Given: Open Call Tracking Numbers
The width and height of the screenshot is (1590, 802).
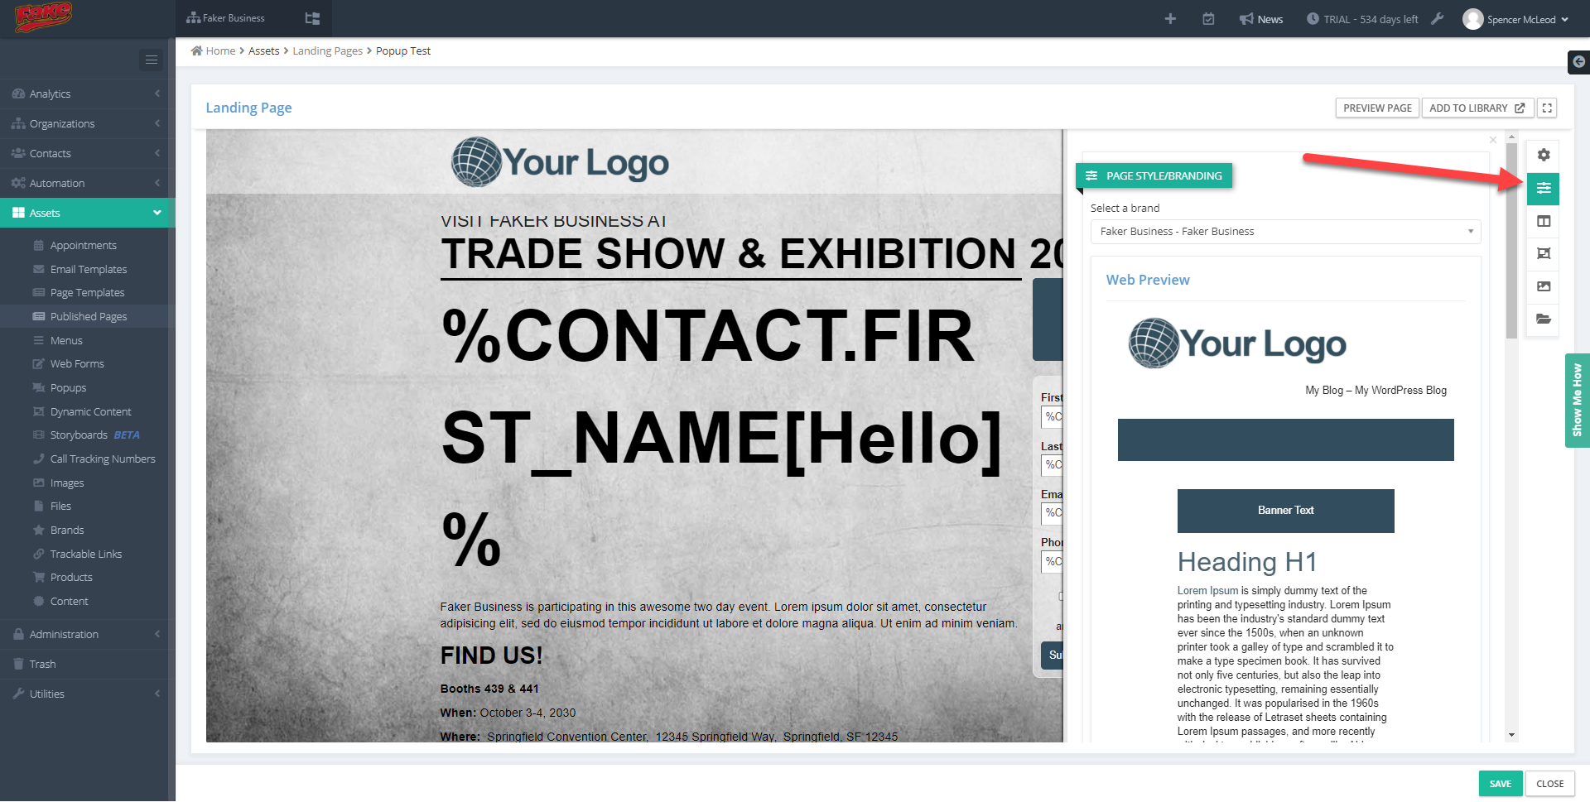Looking at the screenshot, I should pyautogui.click(x=84, y=459).
